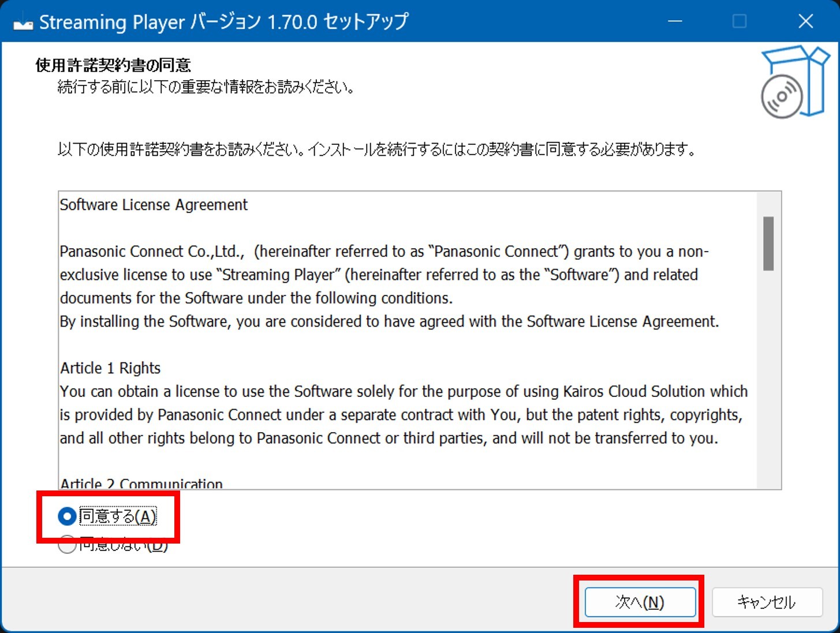Click the 'Software License Agreement' heading line

click(154, 205)
